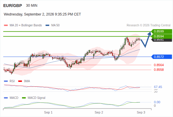This screenshot has height=117, width=173.
Task: Click the 30 MIN timeframe label
Action: pos(32,6)
